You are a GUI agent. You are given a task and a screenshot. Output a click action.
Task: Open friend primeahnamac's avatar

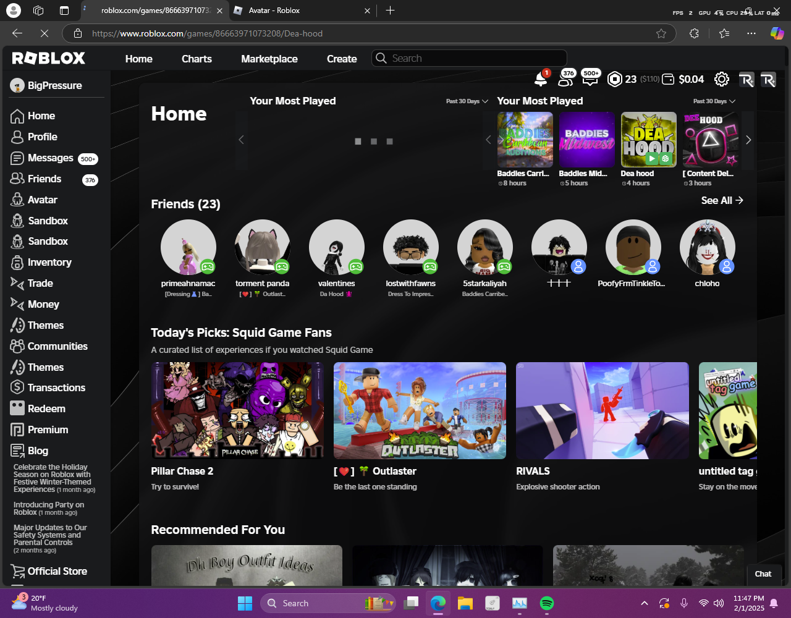188,247
